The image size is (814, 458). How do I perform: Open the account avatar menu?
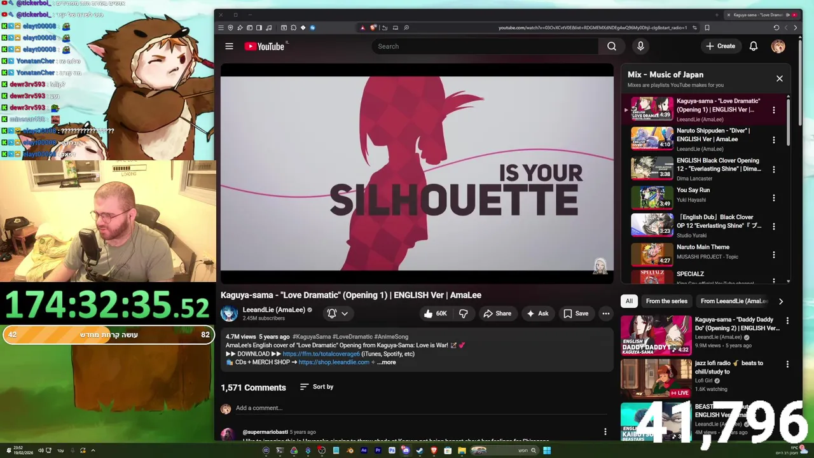click(x=778, y=46)
